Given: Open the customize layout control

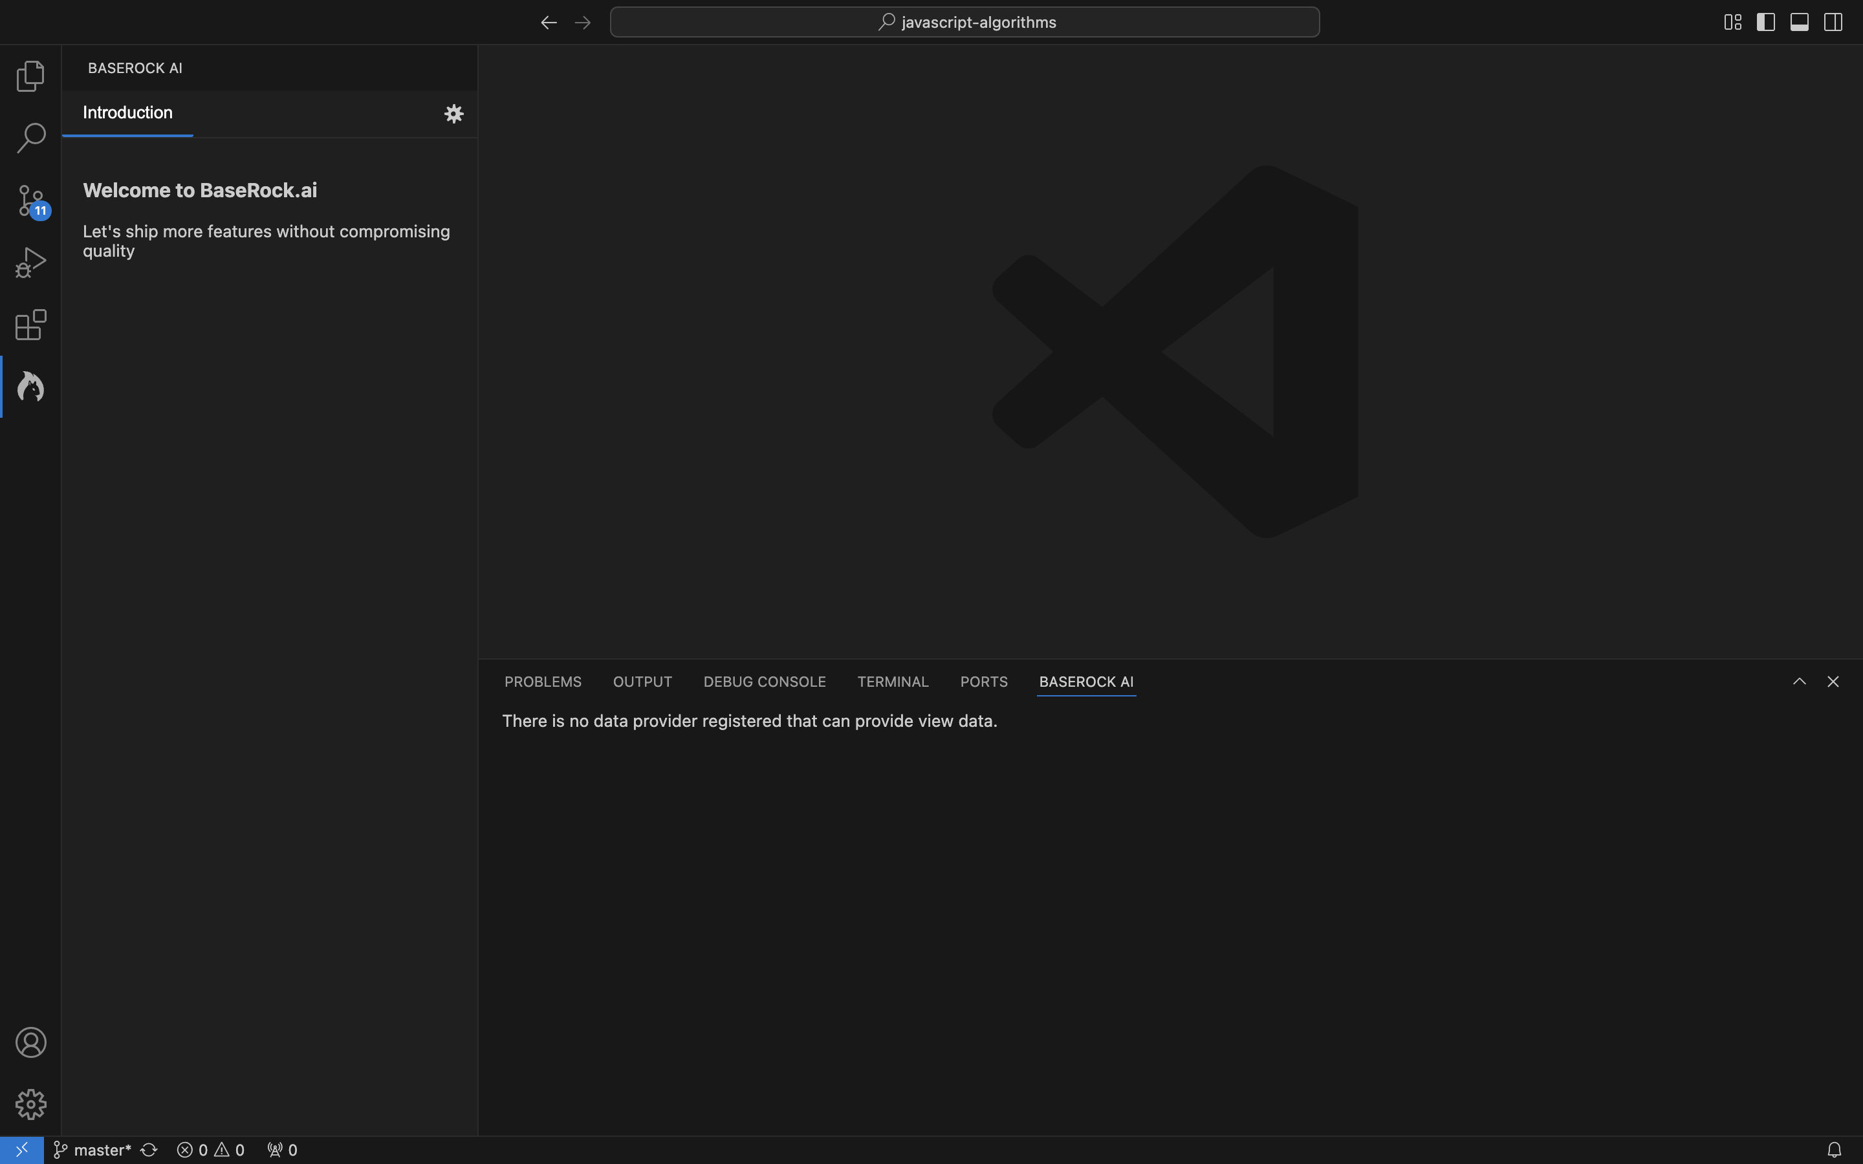Looking at the screenshot, I should 1732,21.
